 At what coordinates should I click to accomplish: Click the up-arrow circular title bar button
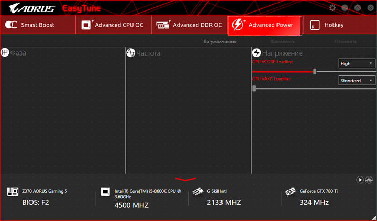point(358,8)
